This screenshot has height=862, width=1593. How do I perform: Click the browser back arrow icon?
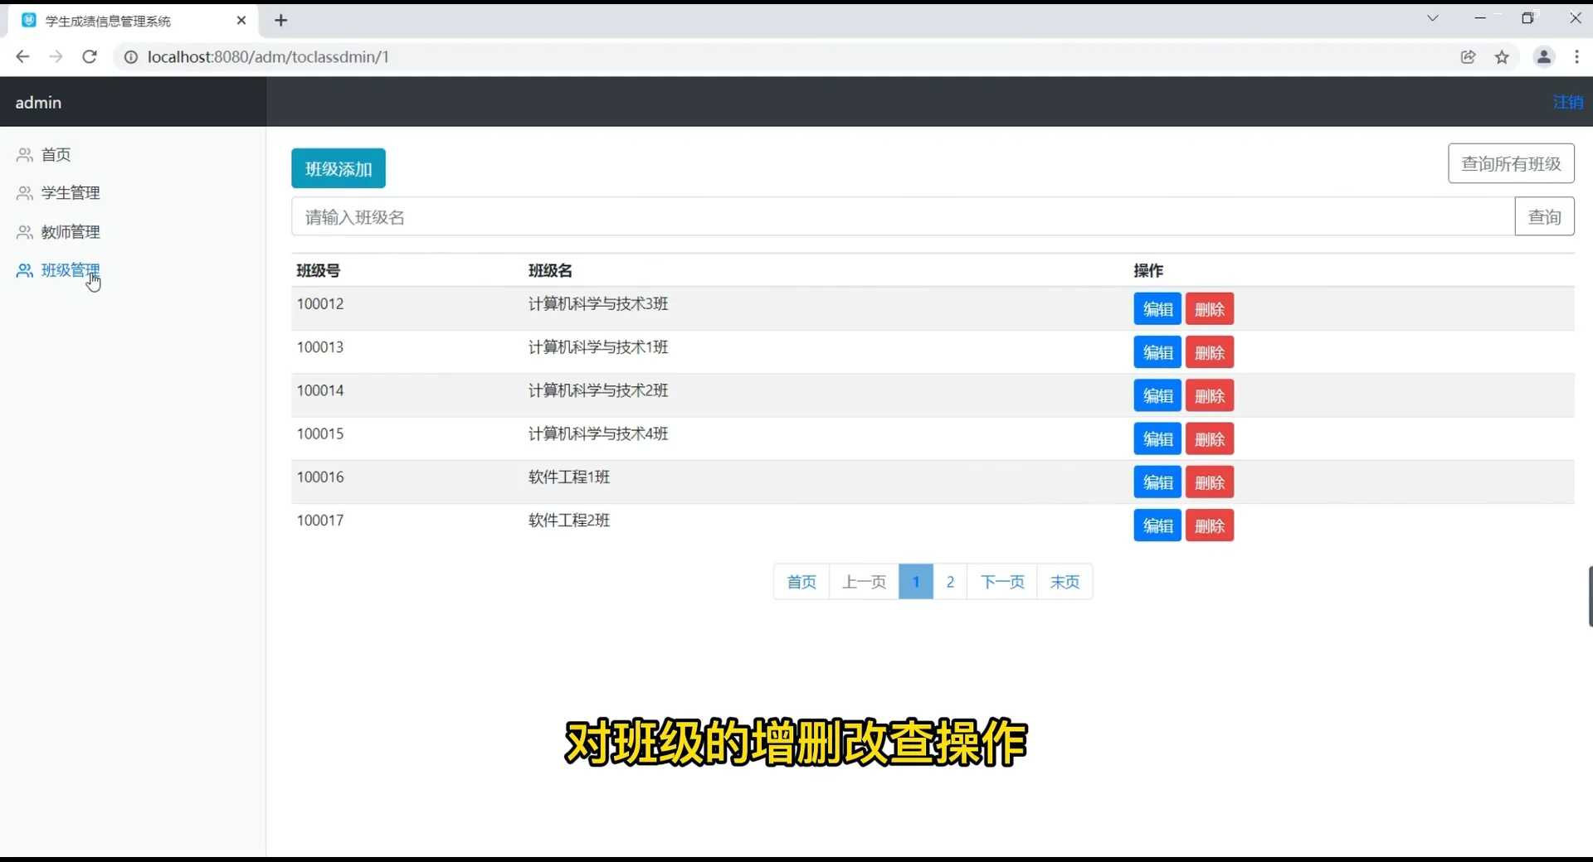(x=22, y=56)
